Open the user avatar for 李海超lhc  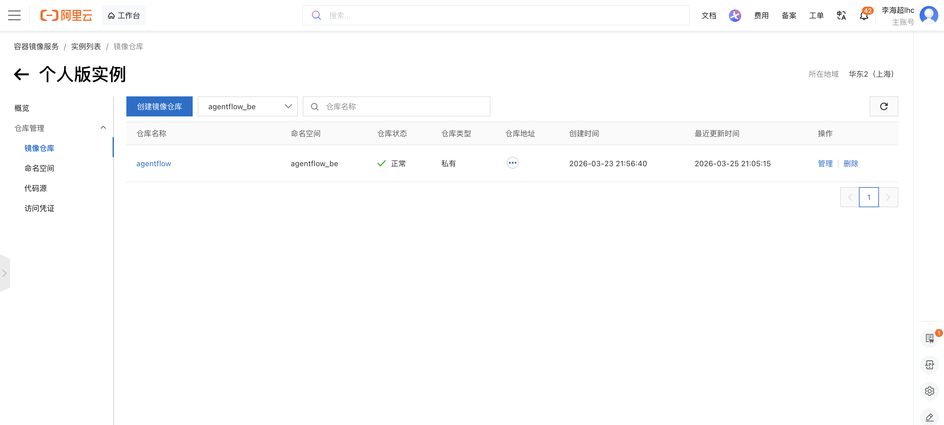(929, 15)
